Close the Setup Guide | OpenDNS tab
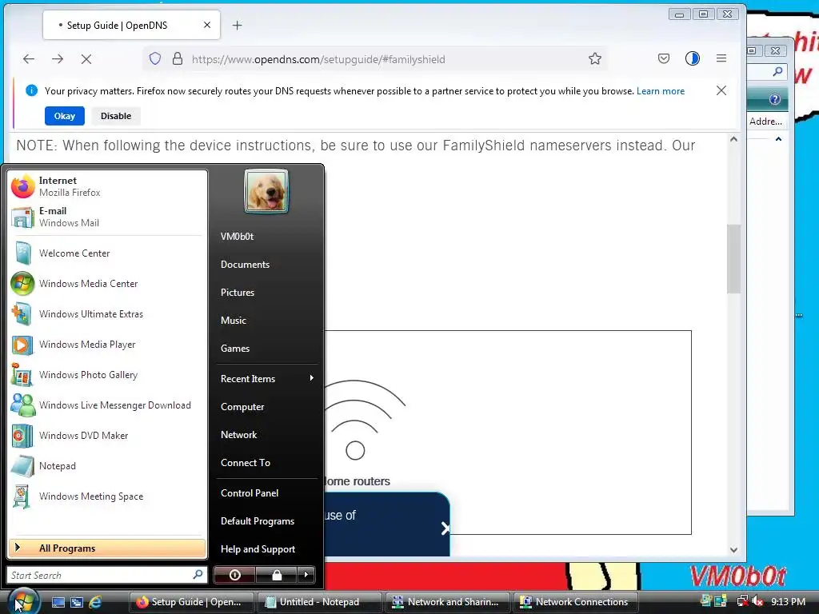 coord(207,25)
